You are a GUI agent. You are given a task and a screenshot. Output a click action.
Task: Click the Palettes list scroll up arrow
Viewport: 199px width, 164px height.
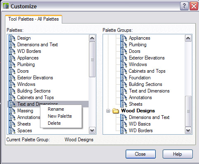pos(92,38)
